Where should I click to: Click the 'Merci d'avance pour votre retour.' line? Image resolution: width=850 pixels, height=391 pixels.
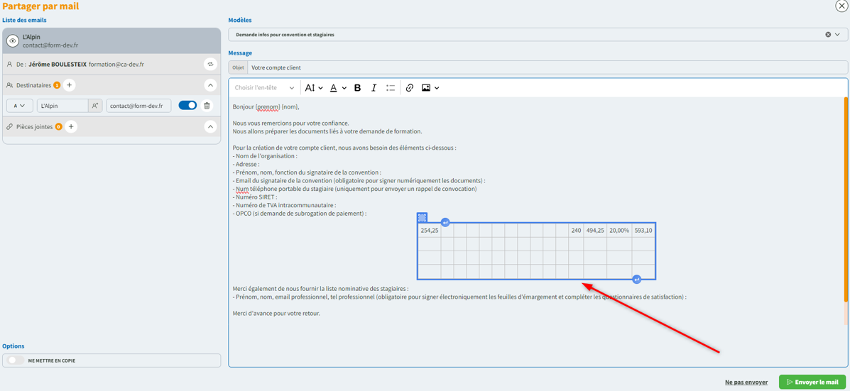276,314
